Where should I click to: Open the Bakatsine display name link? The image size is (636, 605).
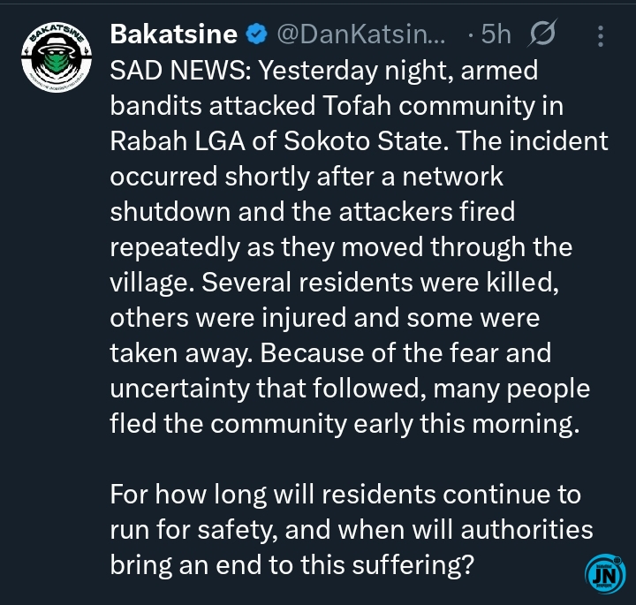click(x=173, y=34)
